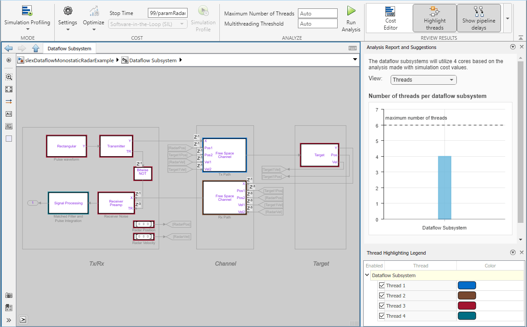Click the Thread 2 brown color swatch

[467, 296]
